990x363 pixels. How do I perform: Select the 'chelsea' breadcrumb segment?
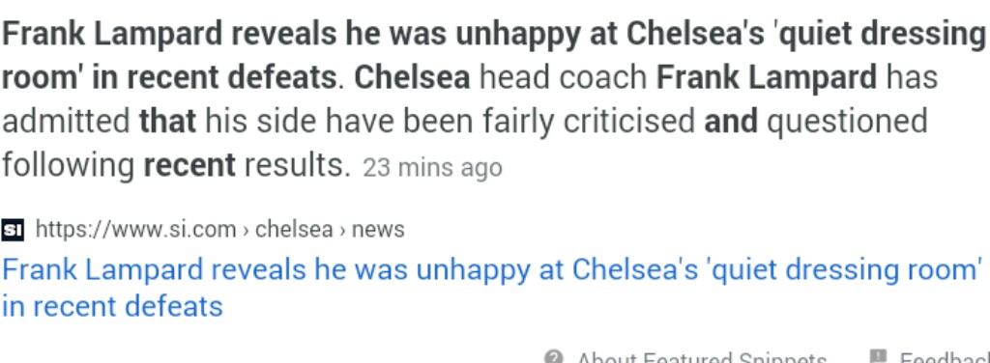(294, 230)
